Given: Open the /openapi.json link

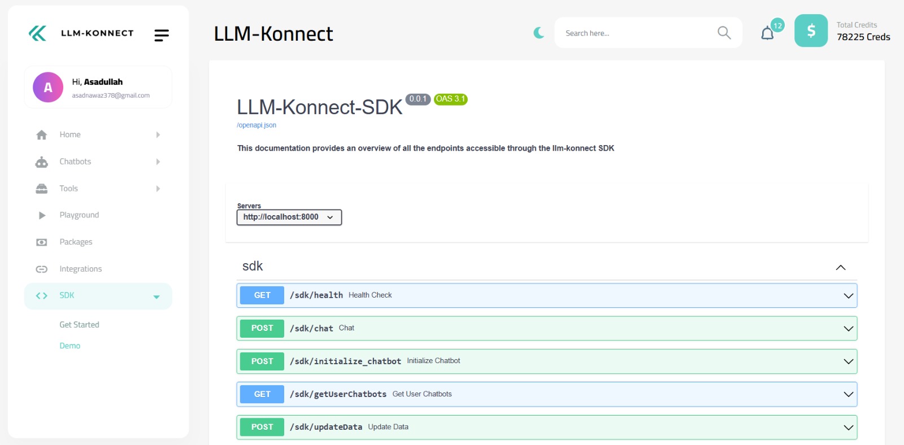Looking at the screenshot, I should [x=257, y=125].
